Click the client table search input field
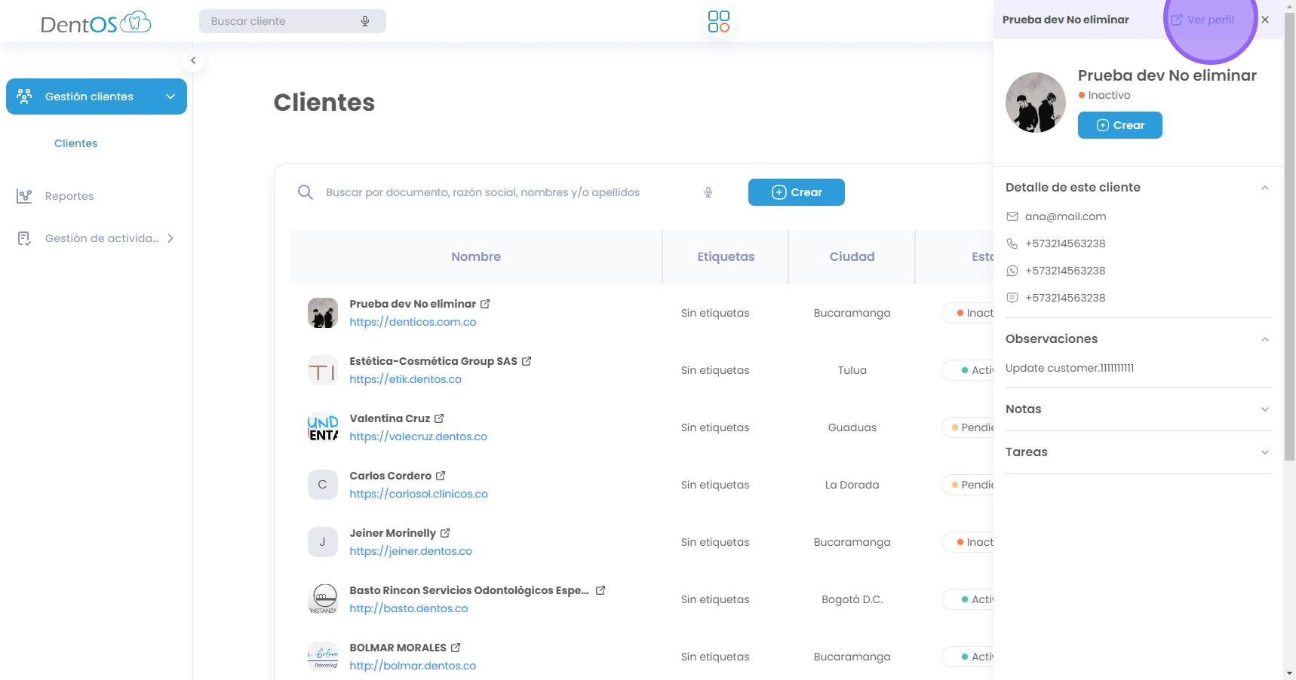 tap(498, 192)
